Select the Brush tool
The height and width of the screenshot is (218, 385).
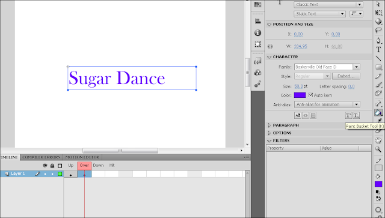click(x=378, y=85)
